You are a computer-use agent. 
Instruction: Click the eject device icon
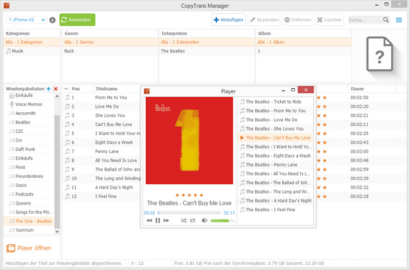coord(52,20)
